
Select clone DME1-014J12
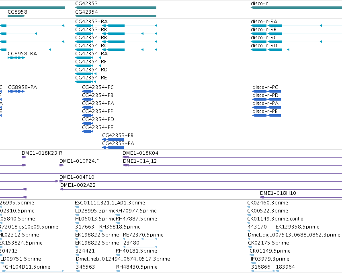click(233, 165)
